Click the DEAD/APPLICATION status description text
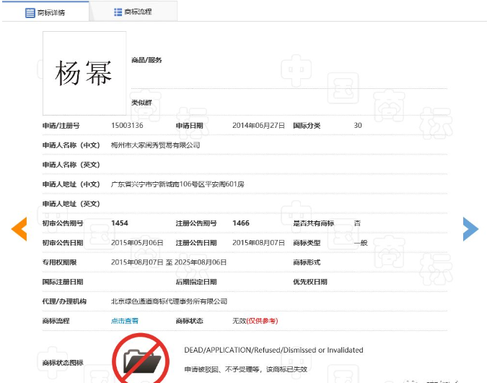 (x=273, y=350)
